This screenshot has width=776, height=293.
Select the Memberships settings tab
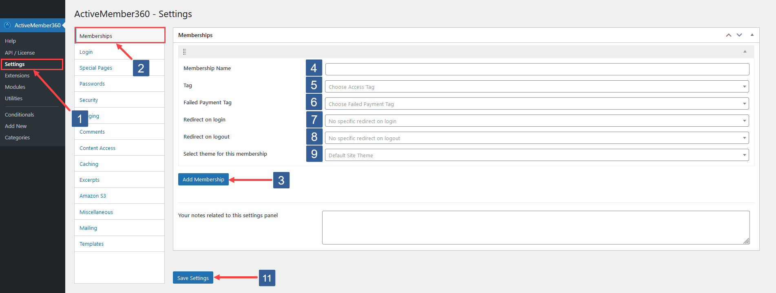120,35
